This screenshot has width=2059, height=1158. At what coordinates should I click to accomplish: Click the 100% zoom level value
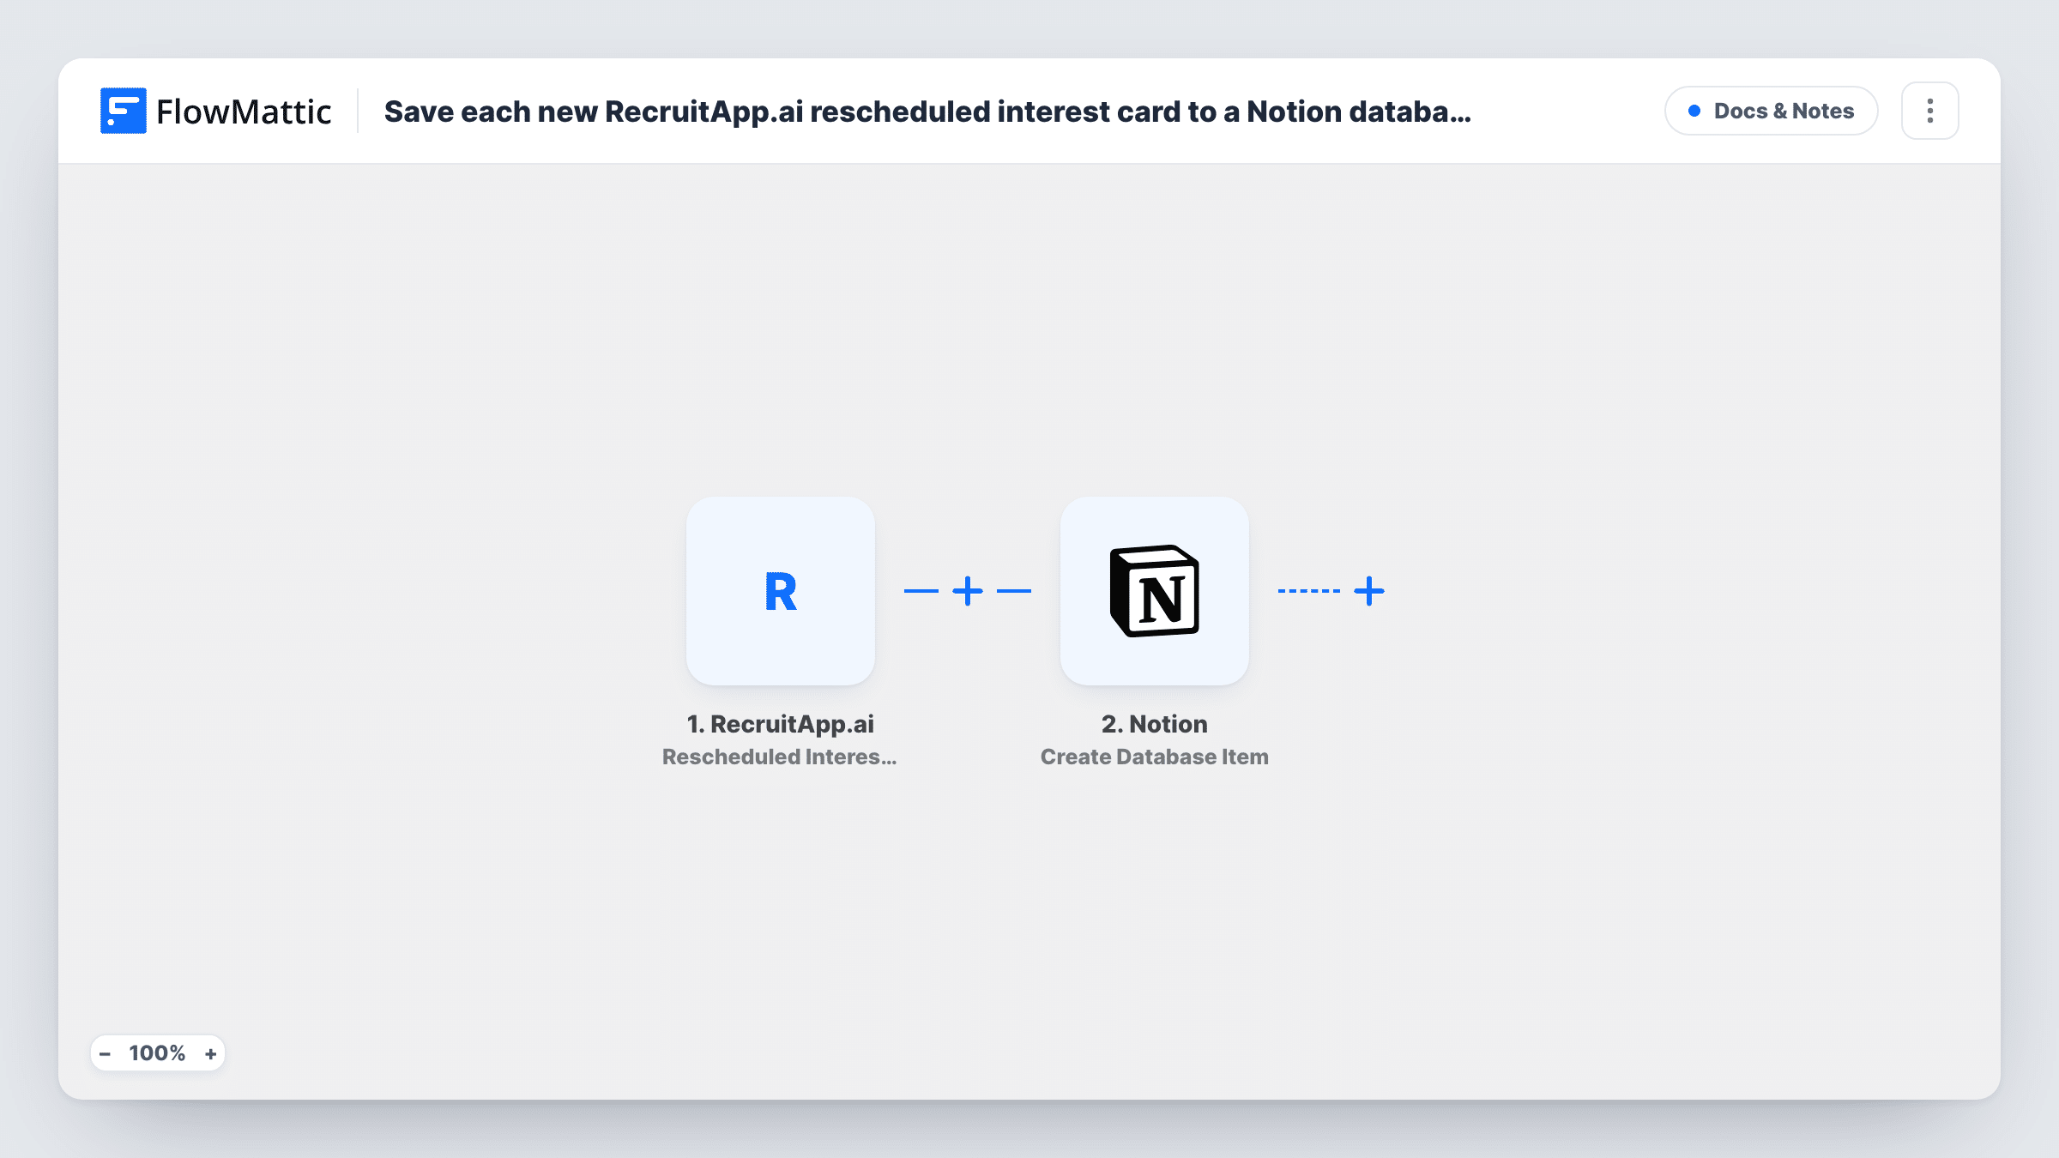tap(157, 1053)
